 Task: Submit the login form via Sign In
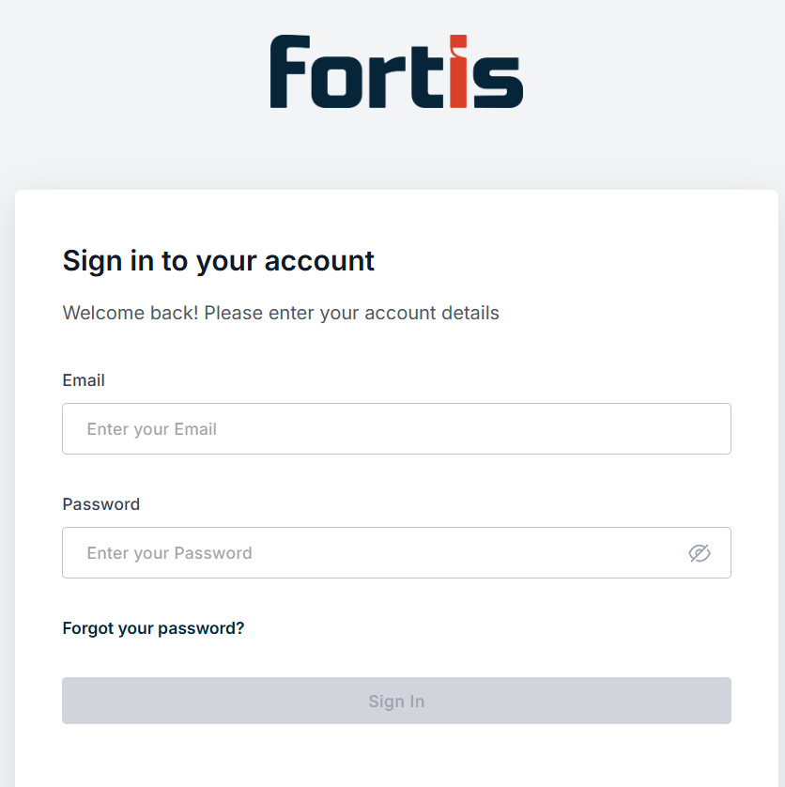pyautogui.click(x=395, y=701)
